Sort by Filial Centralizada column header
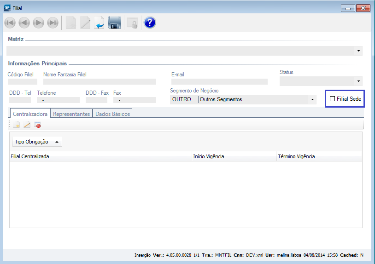Viewport: 375px width, 264px height. click(100, 156)
